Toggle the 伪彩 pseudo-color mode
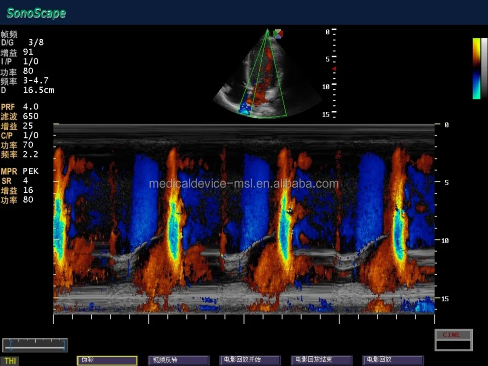 click(x=107, y=360)
